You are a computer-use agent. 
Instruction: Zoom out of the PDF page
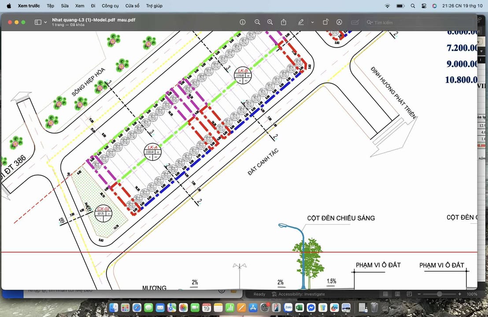pos(257,22)
